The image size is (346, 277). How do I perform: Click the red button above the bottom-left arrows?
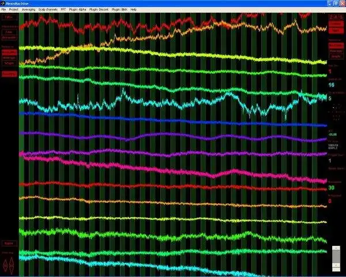(x=9, y=243)
